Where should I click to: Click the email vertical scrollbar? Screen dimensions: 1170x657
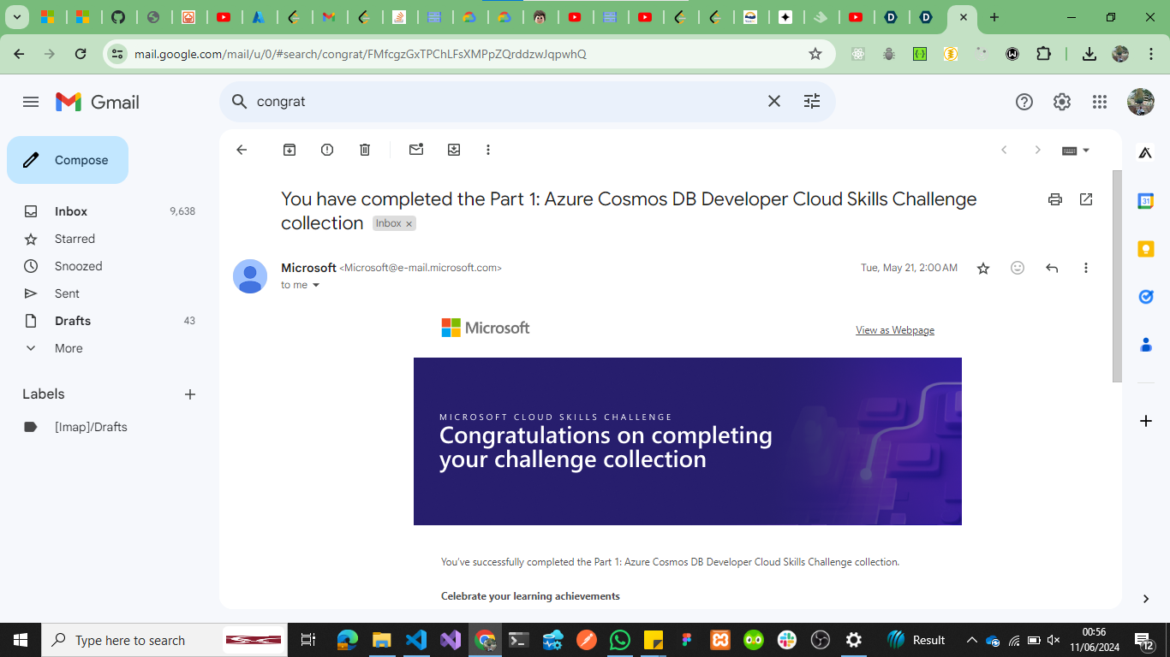(1117, 275)
